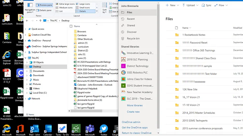Open Mail - John Outlook shortcut
The image size is (243, 136).
coord(34,130)
